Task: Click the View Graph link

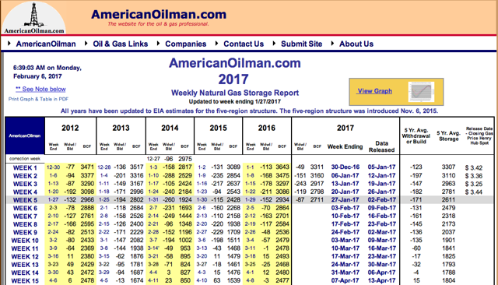Action: coord(375,91)
